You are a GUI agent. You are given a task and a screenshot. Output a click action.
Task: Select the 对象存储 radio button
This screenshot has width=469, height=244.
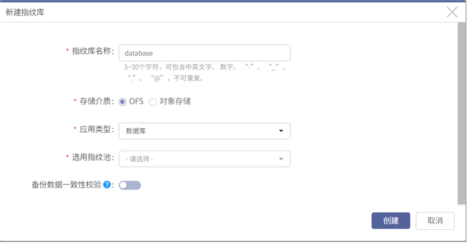(x=153, y=102)
